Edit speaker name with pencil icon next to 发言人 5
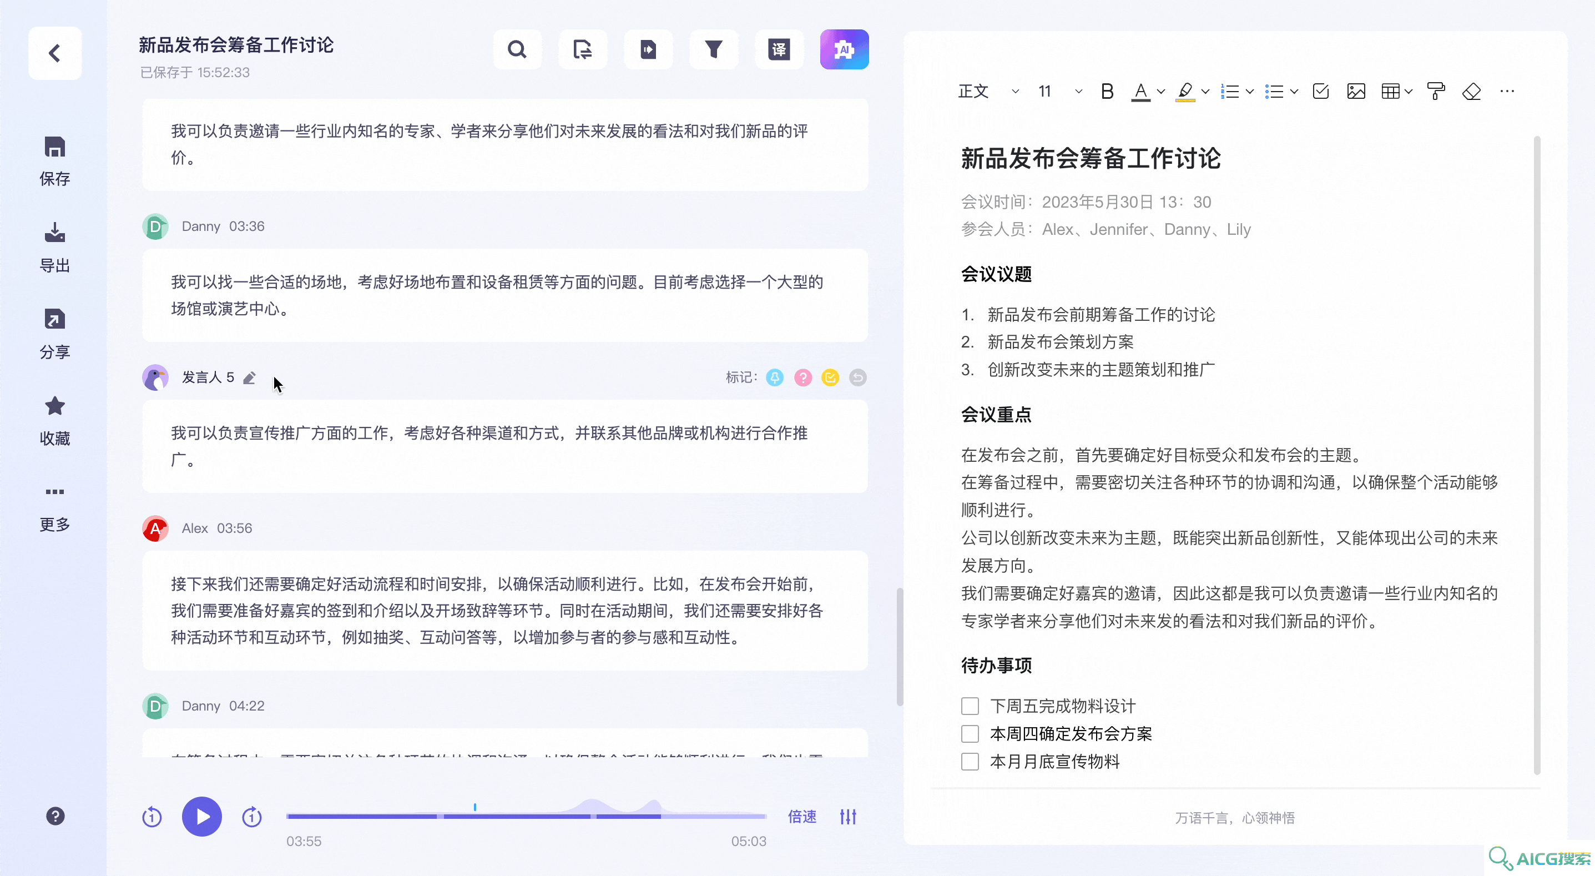The height and width of the screenshot is (876, 1595). pos(250,378)
